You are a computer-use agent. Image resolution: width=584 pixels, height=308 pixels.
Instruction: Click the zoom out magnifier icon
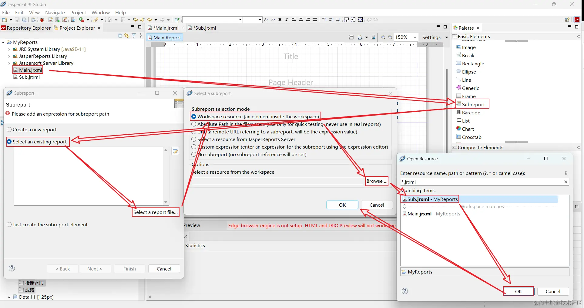pyautogui.click(x=391, y=37)
